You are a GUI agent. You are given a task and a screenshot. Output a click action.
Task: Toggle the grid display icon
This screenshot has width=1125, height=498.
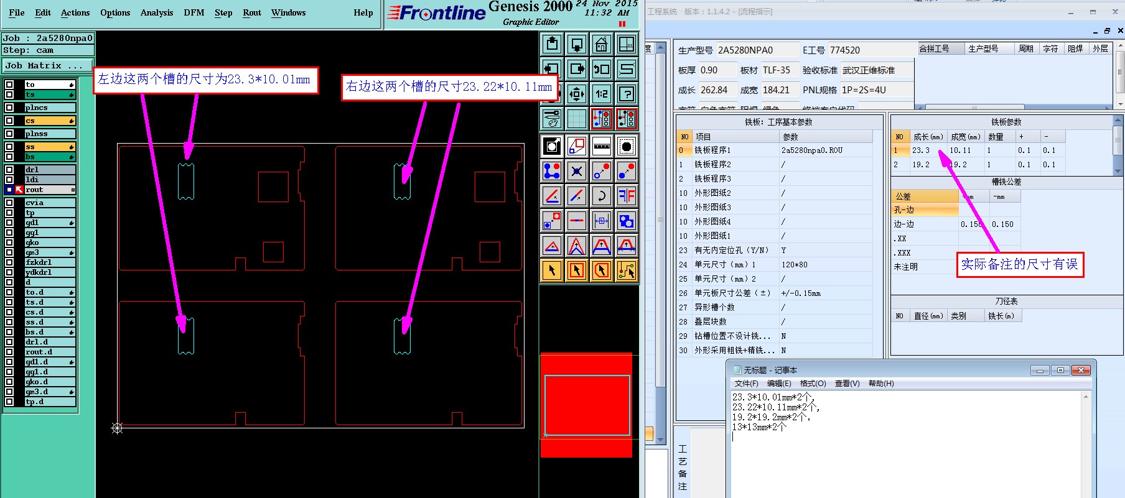pos(577,119)
